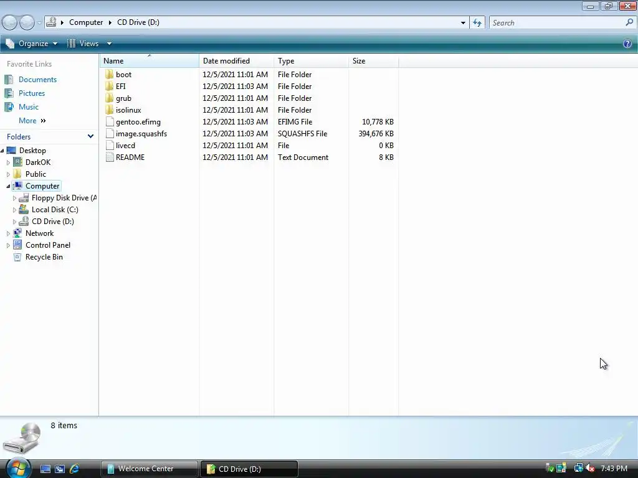638x478 pixels.
Task: Select the isolinux folder icon
Action: (x=109, y=110)
